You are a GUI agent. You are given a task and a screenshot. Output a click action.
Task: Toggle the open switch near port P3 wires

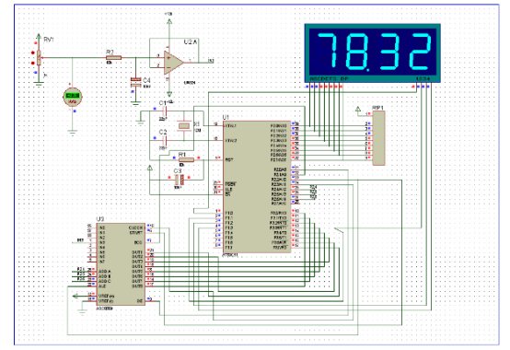pyautogui.click(x=339, y=231)
